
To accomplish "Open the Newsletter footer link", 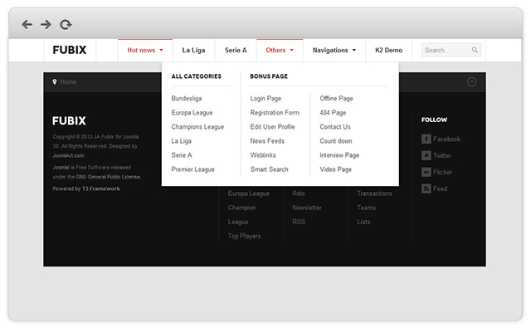I will (x=307, y=208).
